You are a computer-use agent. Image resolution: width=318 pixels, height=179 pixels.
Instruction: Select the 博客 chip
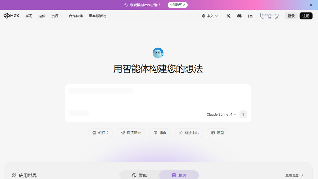160,133
